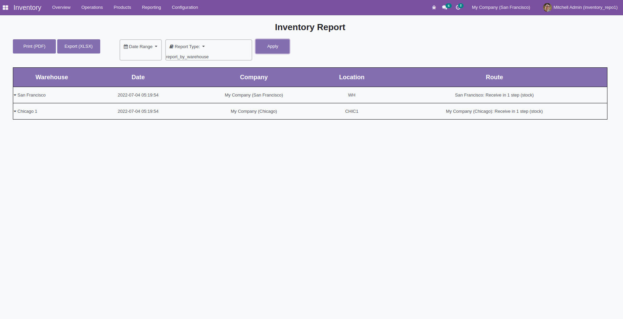The height and width of the screenshot is (319, 623).
Task: Click the Company column header
Action: (254, 77)
